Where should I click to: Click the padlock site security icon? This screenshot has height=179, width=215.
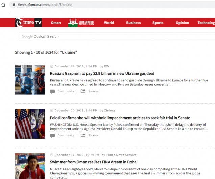point(14,5)
